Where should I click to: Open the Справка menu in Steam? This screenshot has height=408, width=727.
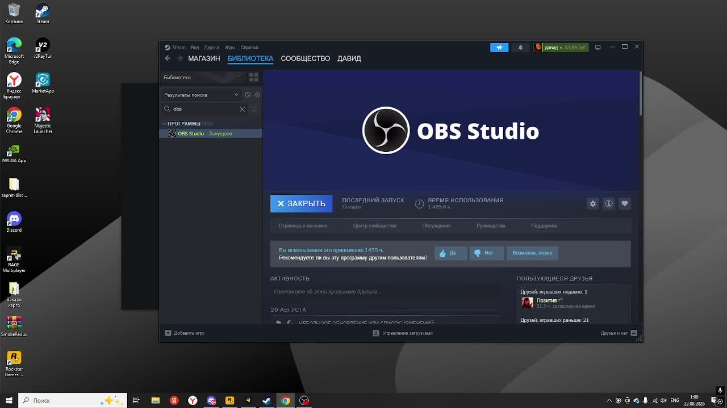click(249, 48)
